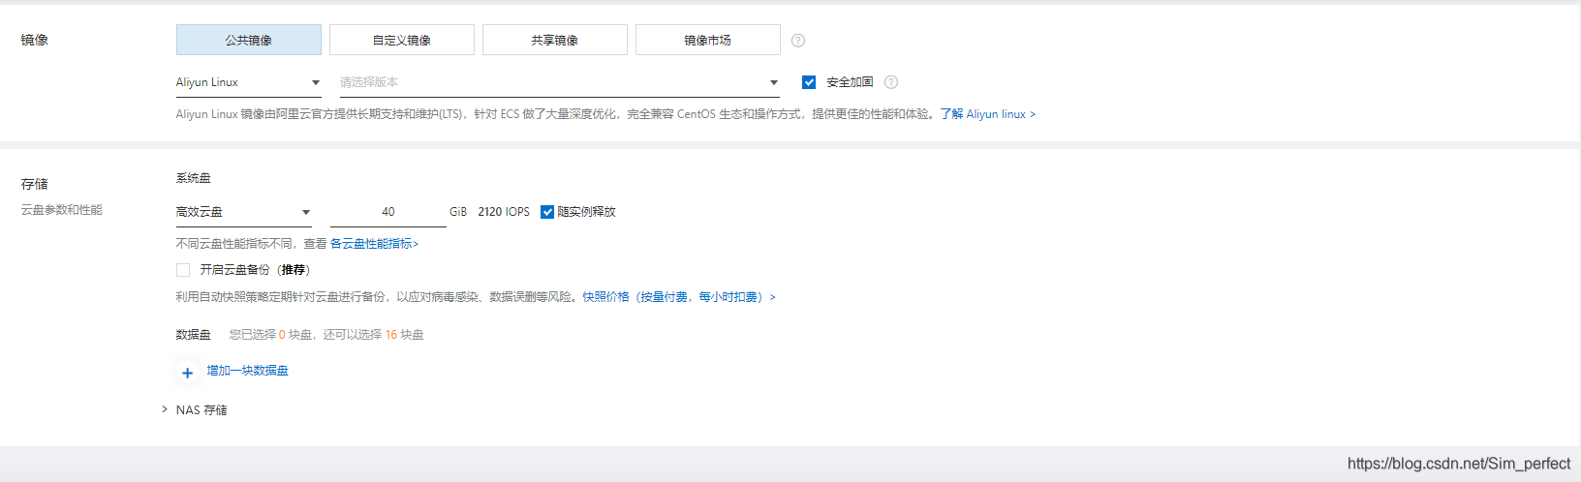Open the 请选择版本 version dropdown
This screenshot has height=482, width=1581.
[560, 82]
